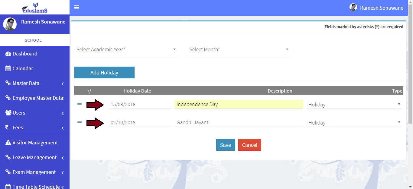Click the hamburger menu icon
This screenshot has width=413, height=189.
click(76, 8)
